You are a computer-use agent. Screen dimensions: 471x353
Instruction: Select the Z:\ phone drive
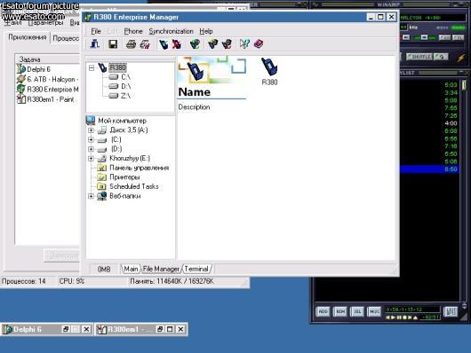click(x=125, y=96)
